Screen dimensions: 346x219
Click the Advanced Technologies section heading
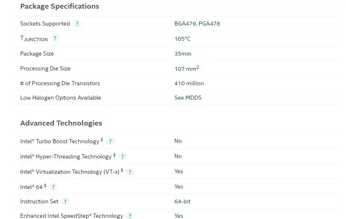(x=61, y=123)
